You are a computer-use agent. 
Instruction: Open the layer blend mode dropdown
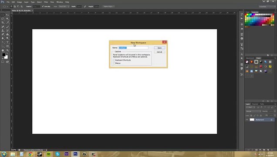[x=253, y=111]
